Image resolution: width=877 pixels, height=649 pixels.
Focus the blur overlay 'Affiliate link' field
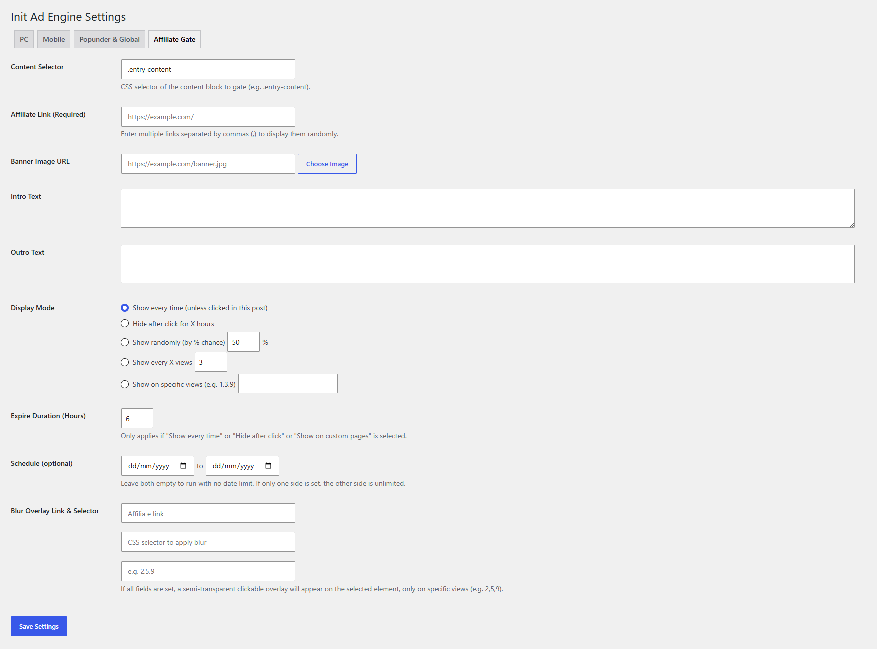tap(208, 513)
